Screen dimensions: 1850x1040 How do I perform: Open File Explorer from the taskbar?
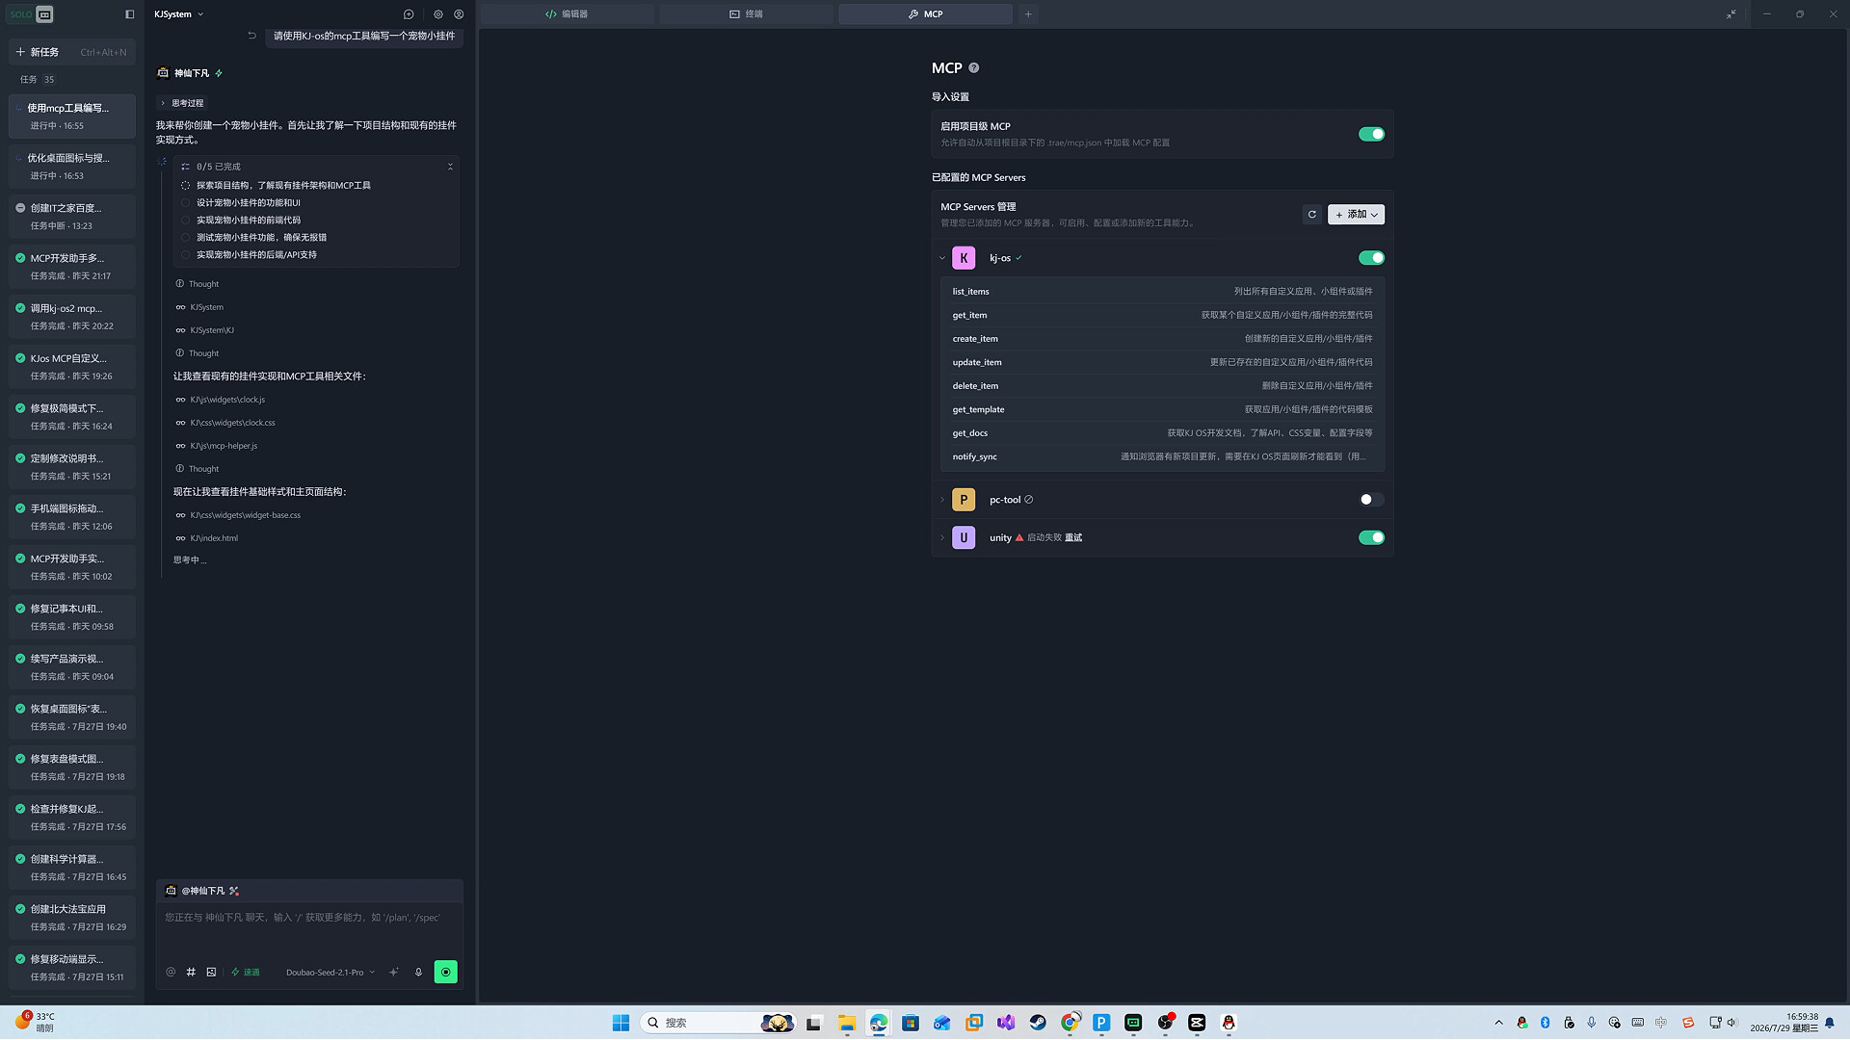pyautogui.click(x=847, y=1023)
